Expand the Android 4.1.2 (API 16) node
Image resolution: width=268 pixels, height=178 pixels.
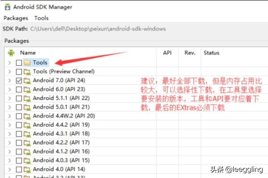9,151
